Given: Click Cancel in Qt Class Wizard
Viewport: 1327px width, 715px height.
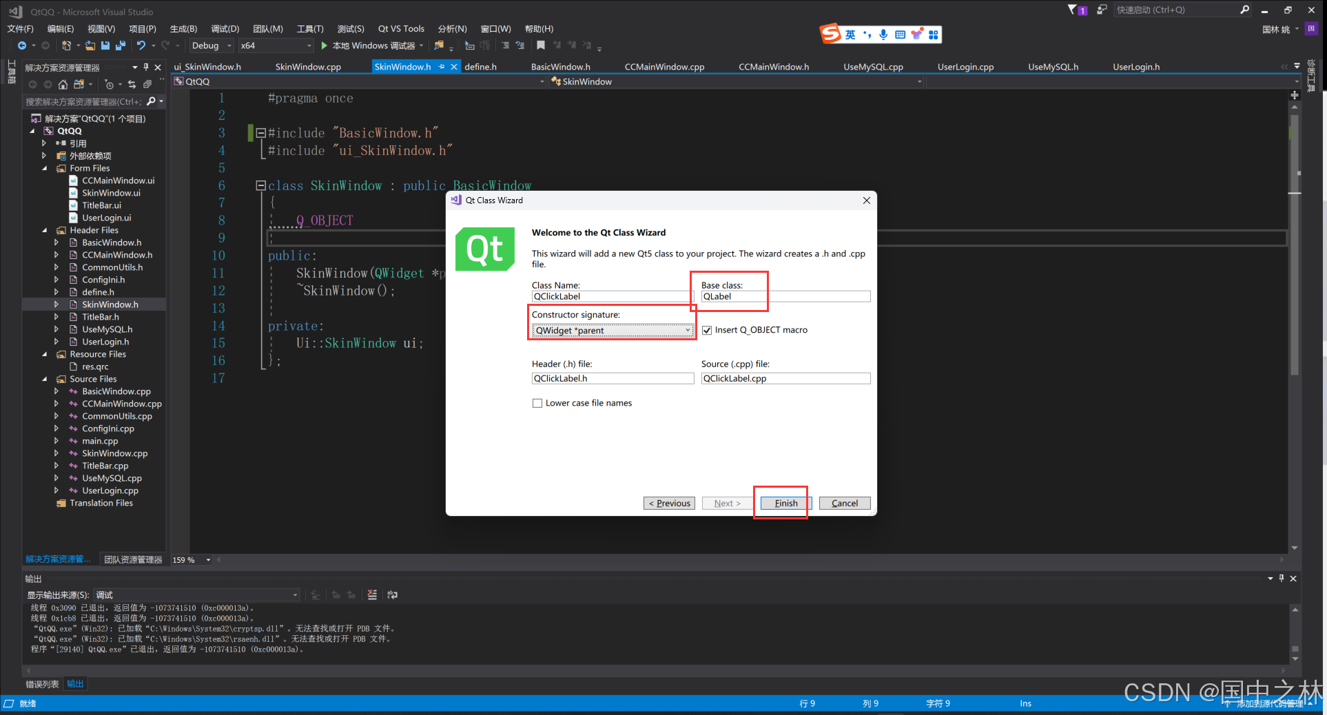Looking at the screenshot, I should click(845, 503).
